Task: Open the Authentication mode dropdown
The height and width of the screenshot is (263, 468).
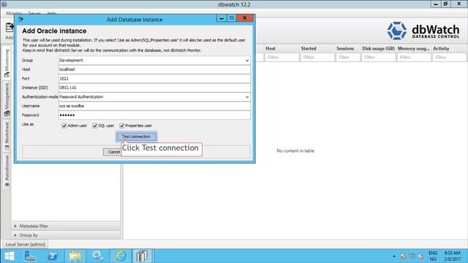Action: coord(154,97)
